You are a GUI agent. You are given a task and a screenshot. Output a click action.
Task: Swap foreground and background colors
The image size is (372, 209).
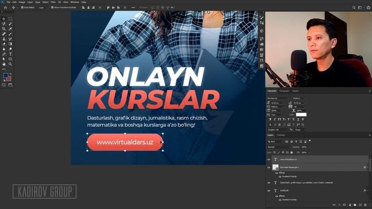[x=10, y=74]
